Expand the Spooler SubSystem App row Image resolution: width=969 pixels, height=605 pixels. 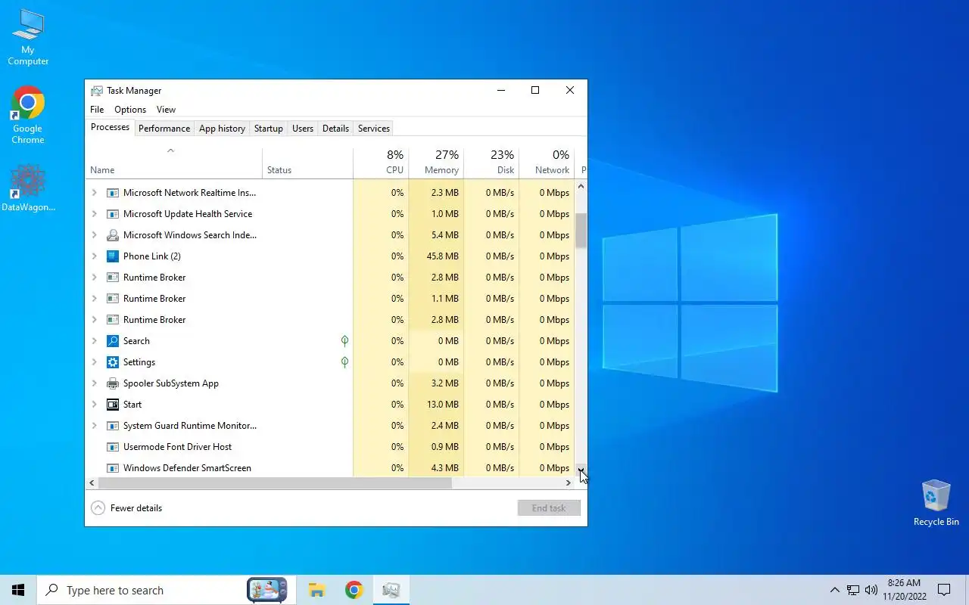coord(95,383)
